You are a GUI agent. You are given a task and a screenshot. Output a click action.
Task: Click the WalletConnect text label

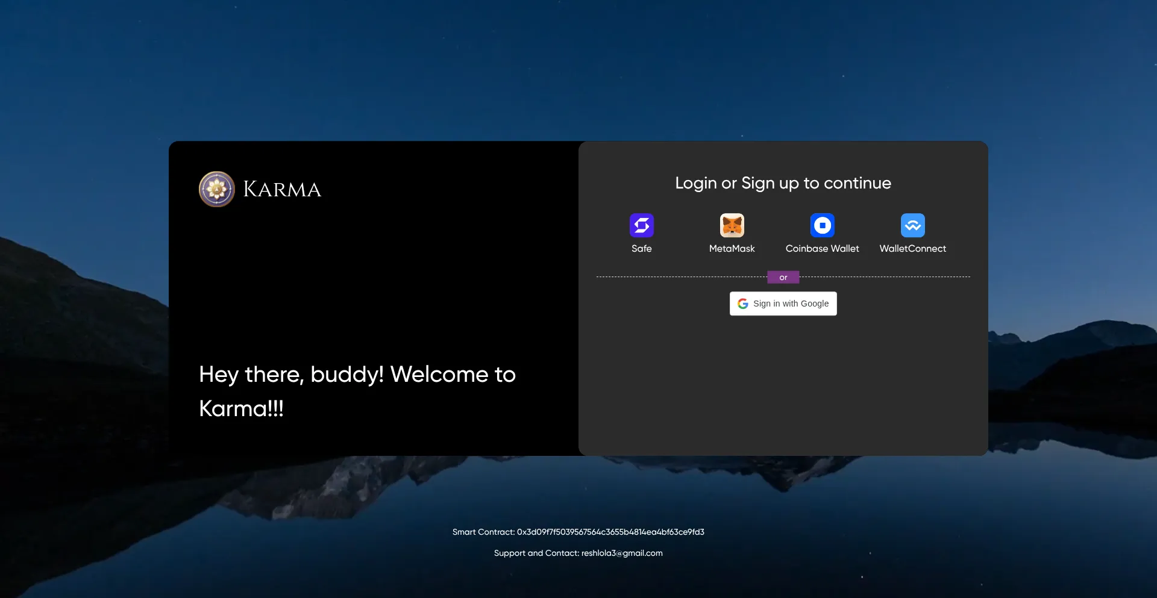tap(912, 249)
